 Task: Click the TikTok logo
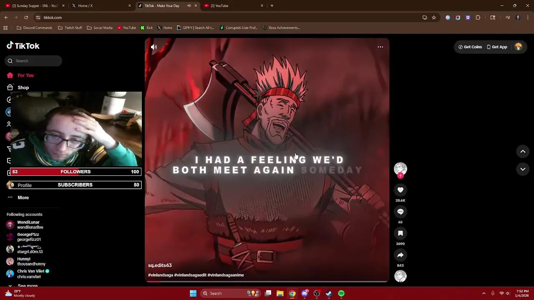coord(23,46)
